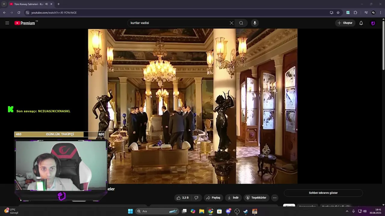Click the YouTube address bar URL

[x=54, y=13]
